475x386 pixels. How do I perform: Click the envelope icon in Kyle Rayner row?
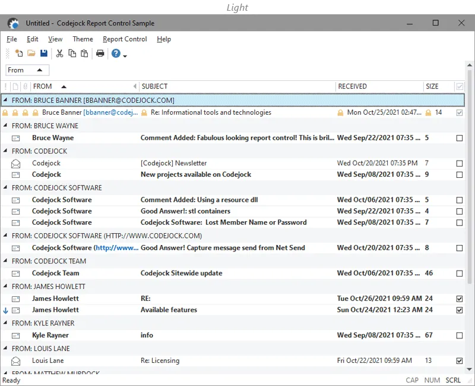click(x=16, y=335)
